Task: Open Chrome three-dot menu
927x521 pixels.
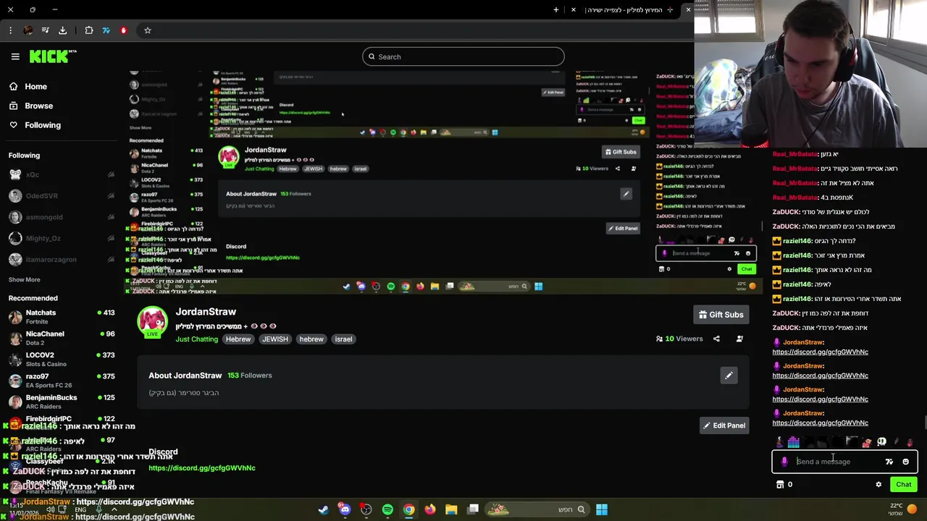Action: (x=10, y=30)
